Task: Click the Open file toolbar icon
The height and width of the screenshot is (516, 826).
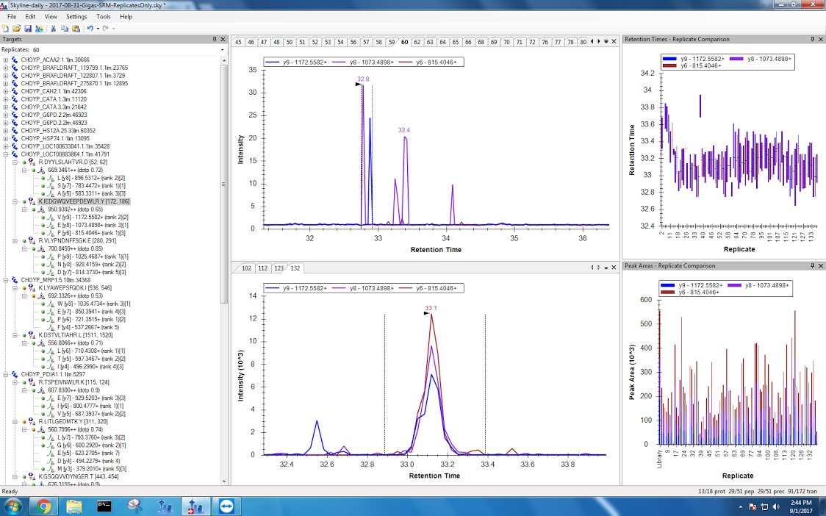Action: click(x=16, y=28)
